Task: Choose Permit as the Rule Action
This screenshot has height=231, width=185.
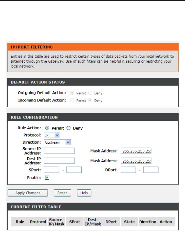Action: point(47,128)
